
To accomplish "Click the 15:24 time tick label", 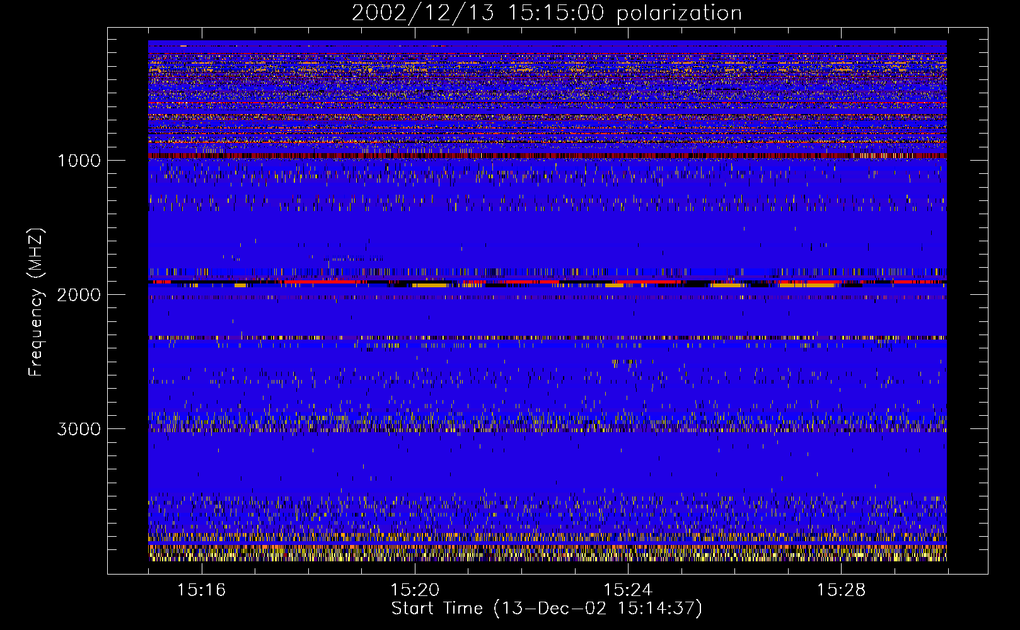I will tap(628, 590).
